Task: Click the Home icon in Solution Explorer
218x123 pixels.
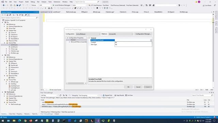Action: 7,15
